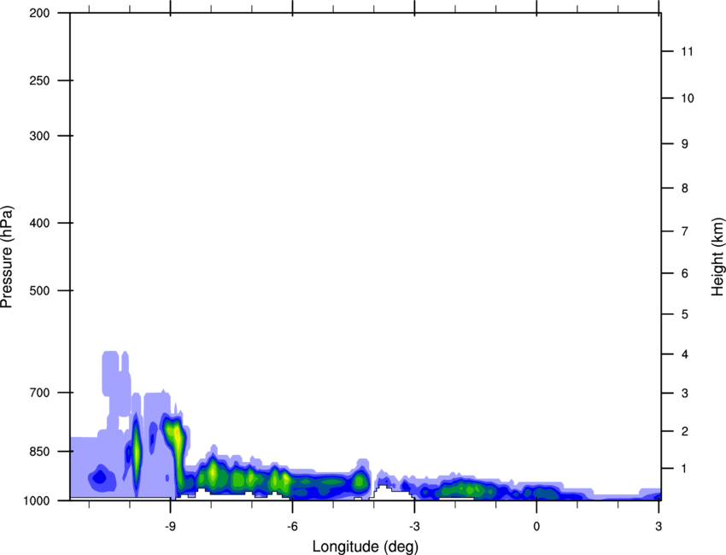Select the 500 pressure tick label

click(39, 290)
